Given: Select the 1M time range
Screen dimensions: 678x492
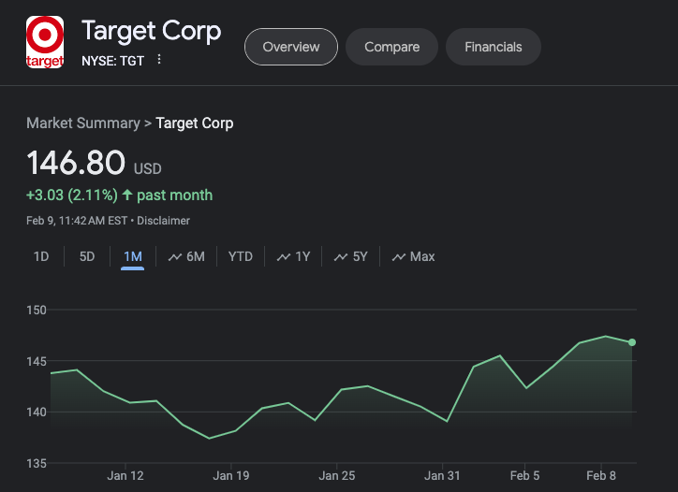Looking at the screenshot, I should tap(132, 256).
